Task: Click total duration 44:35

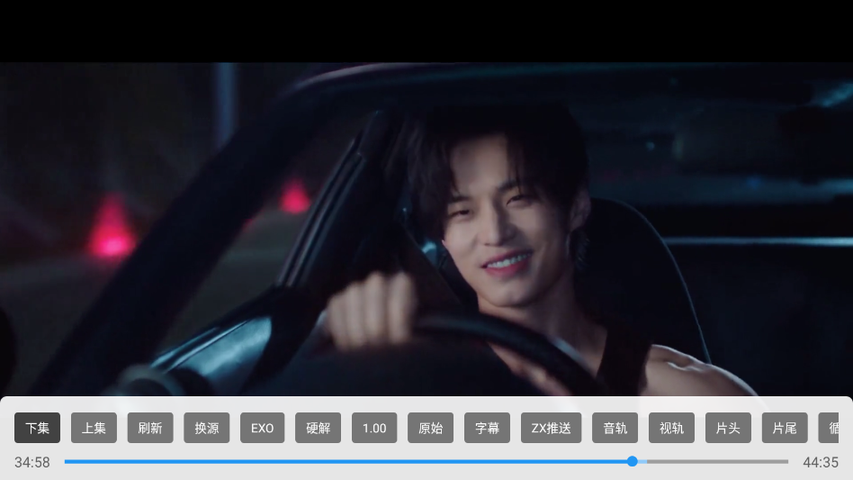Action: tap(821, 462)
